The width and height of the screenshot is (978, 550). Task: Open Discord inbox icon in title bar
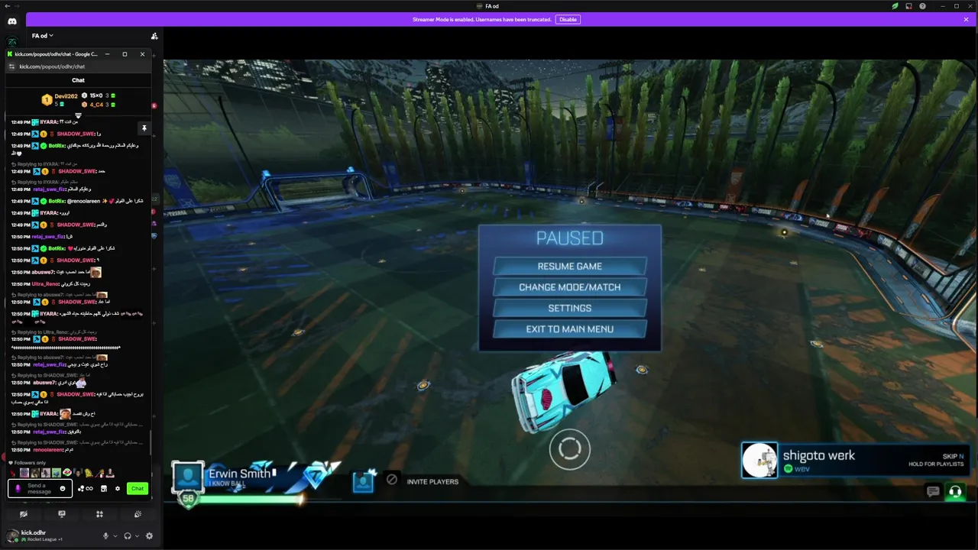pyautogui.click(x=908, y=6)
